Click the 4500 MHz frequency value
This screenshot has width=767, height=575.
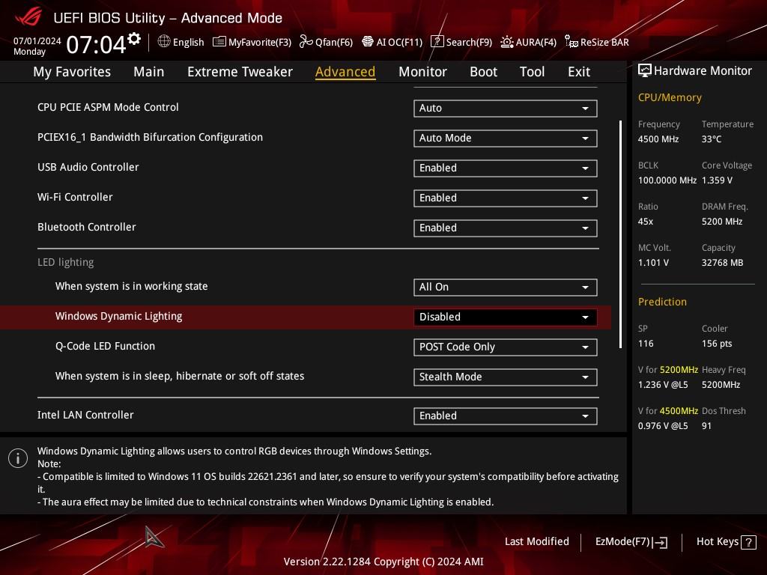(x=658, y=139)
